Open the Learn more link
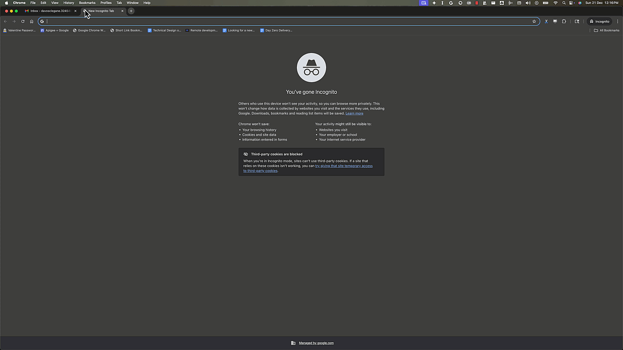623x350 pixels. 354,113
